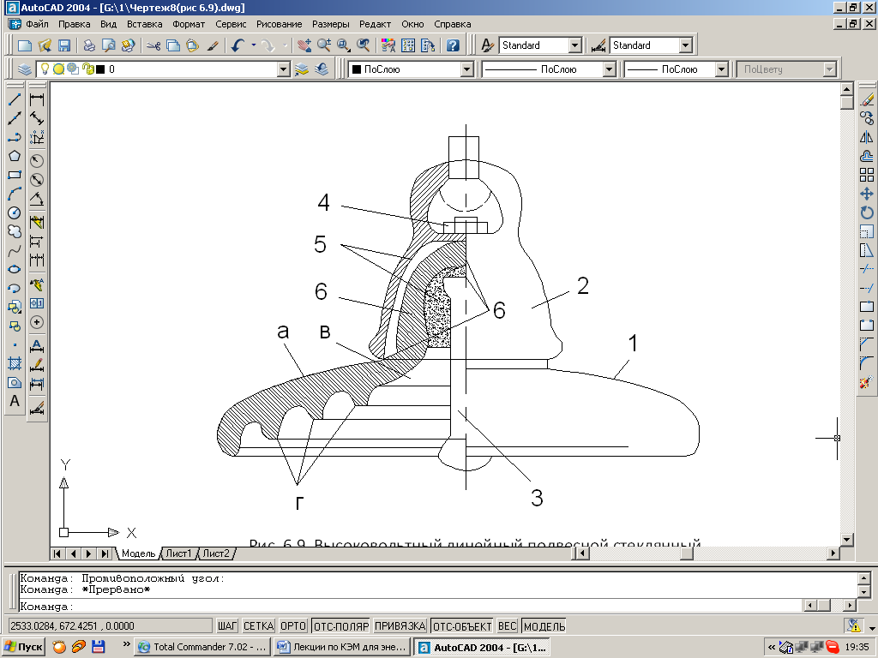Click the Array tool icon
The height and width of the screenshot is (658, 878).
[x=867, y=175]
